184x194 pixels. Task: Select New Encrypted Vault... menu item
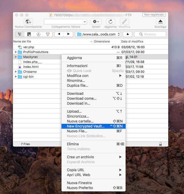(x=94, y=126)
